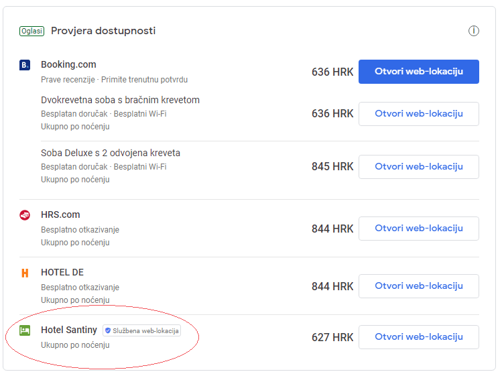Click the 627 HRK price
This screenshot has height=376, width=502.
coord(332,337)
